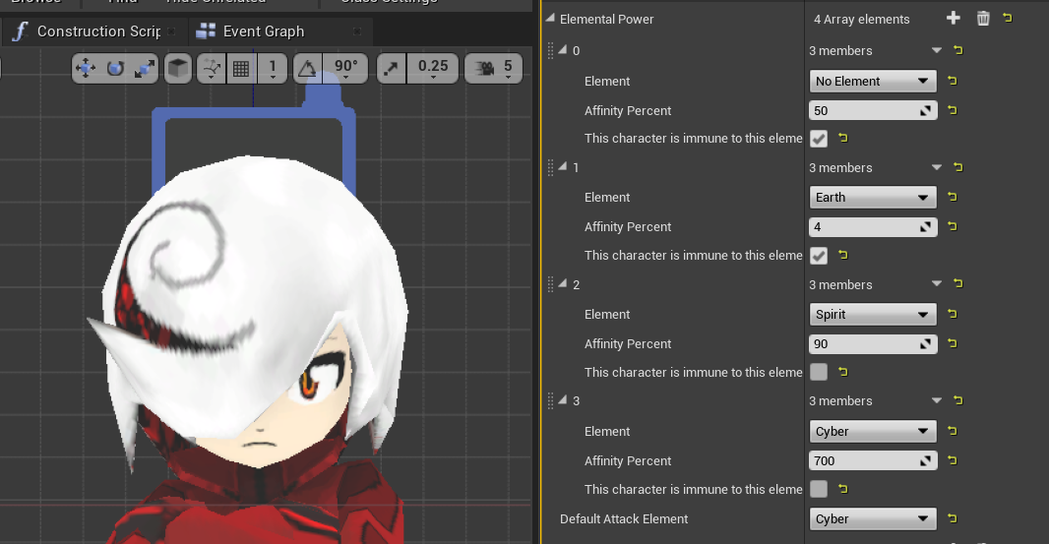
Task: Open rotation snap 90° dropdown
Action: pyautogui.click(x=345, y=68)
